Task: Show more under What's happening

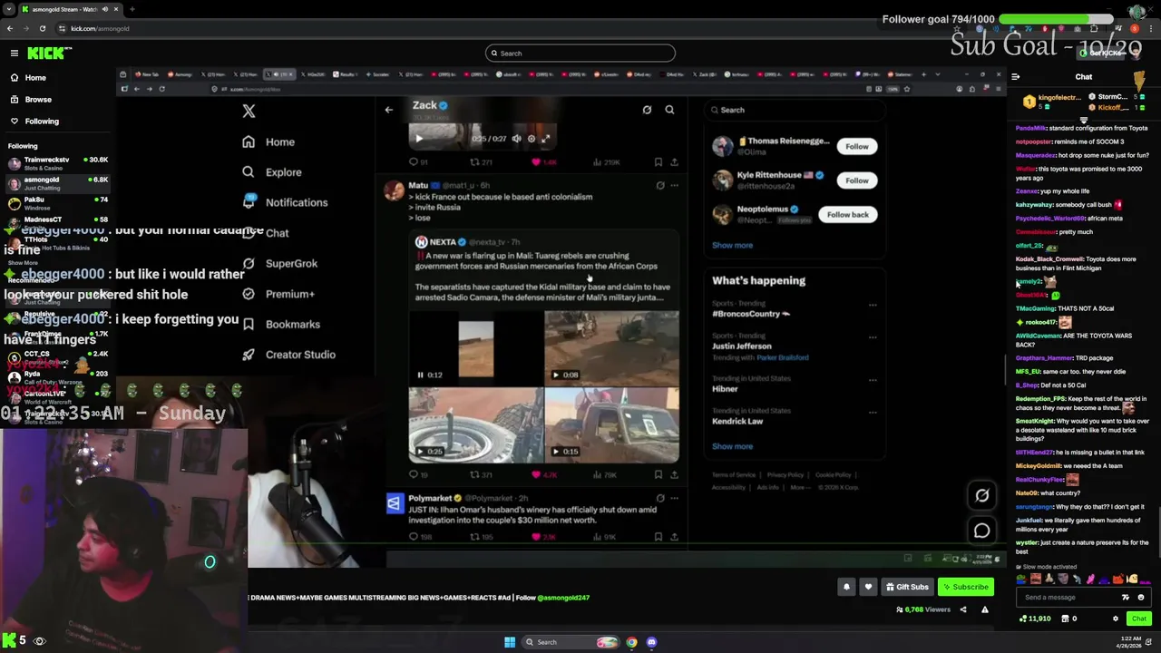Action: pyautogui.click(x=732, y=446)
